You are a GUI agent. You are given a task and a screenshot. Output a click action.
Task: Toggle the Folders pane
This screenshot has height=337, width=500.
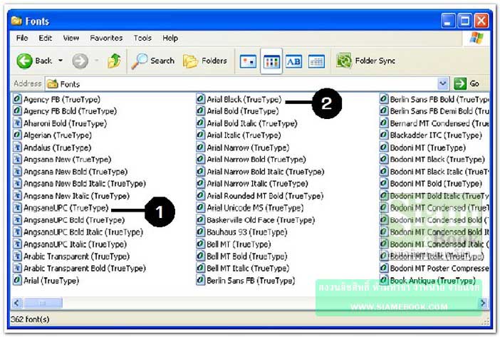point(205,61)
